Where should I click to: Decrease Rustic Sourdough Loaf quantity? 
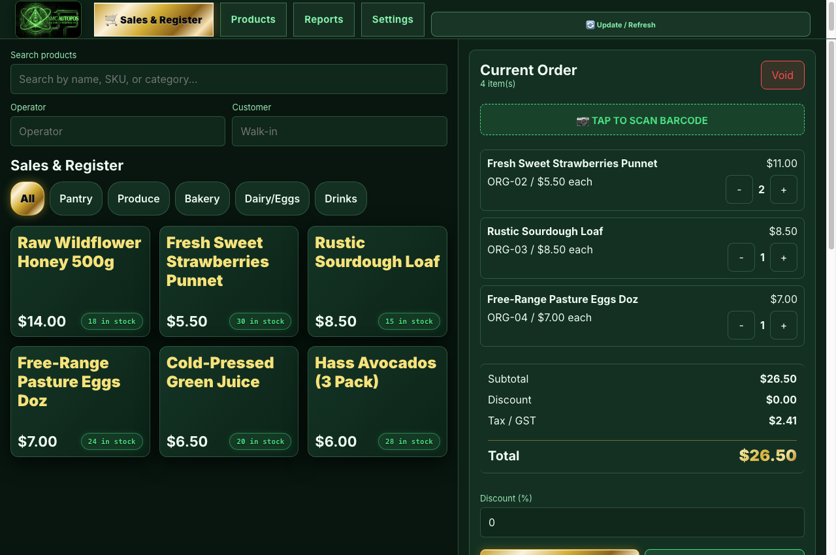741,257
